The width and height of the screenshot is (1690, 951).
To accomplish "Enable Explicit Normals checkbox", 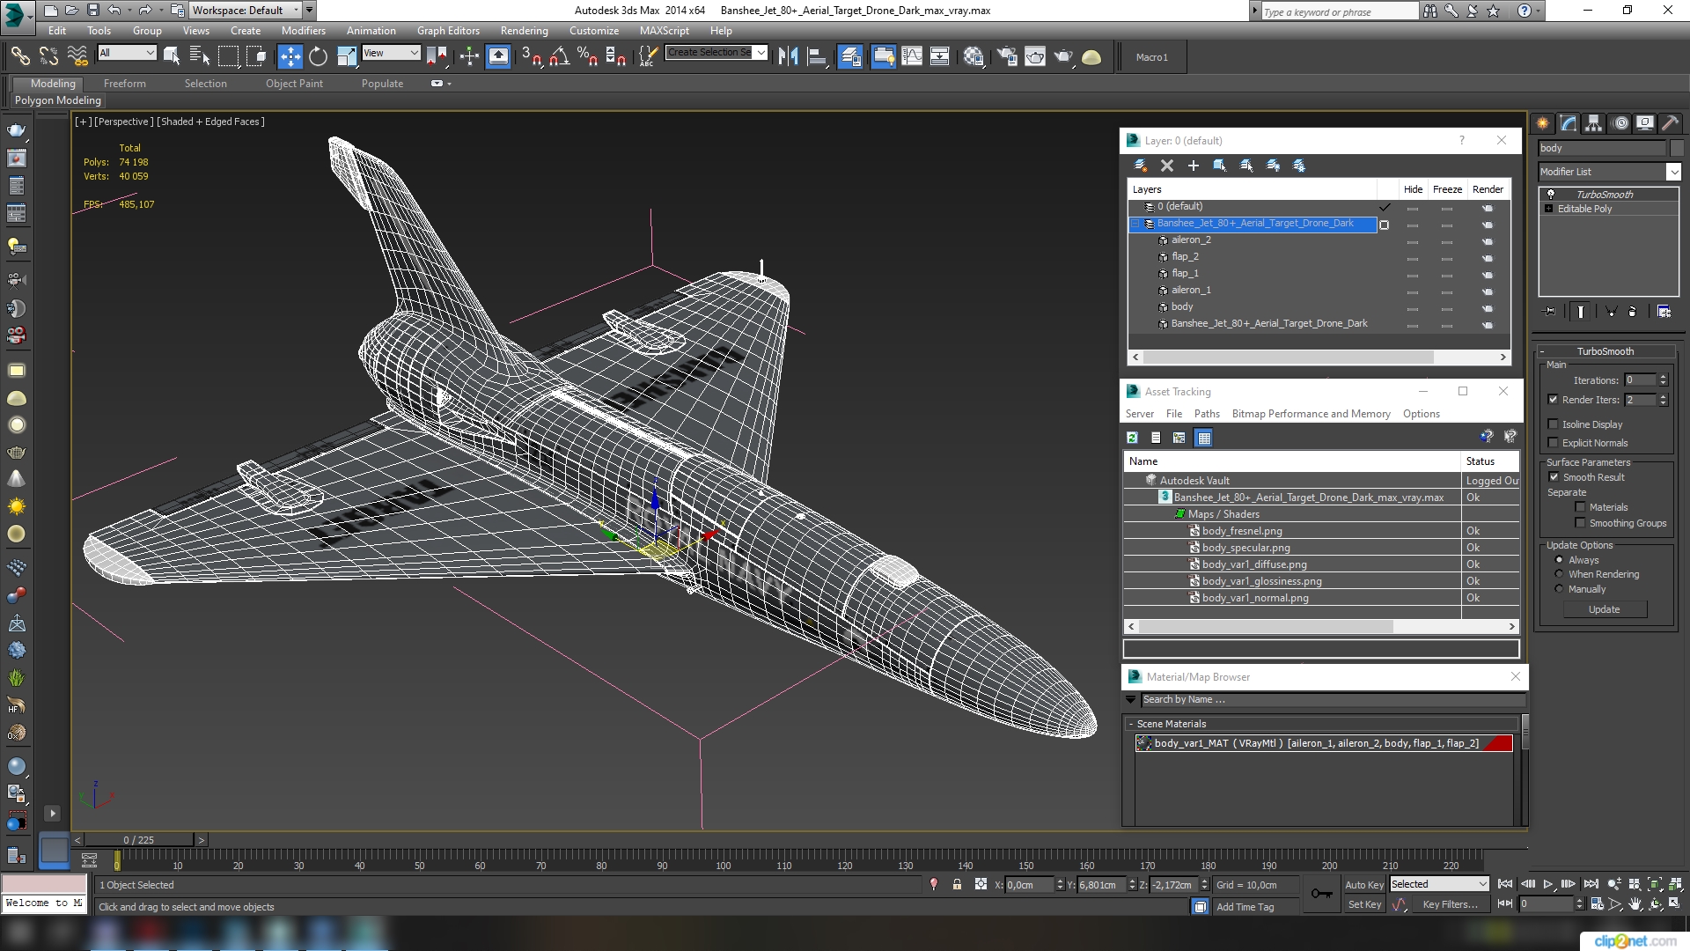I will tap(1553, 443).
